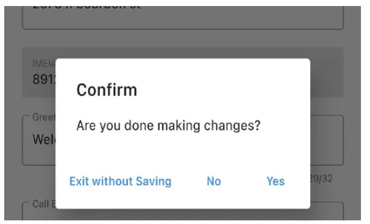This screenshot has height=224, width=370.
Task: Click the right portion of the Greeting field
Action: [326, 140]
